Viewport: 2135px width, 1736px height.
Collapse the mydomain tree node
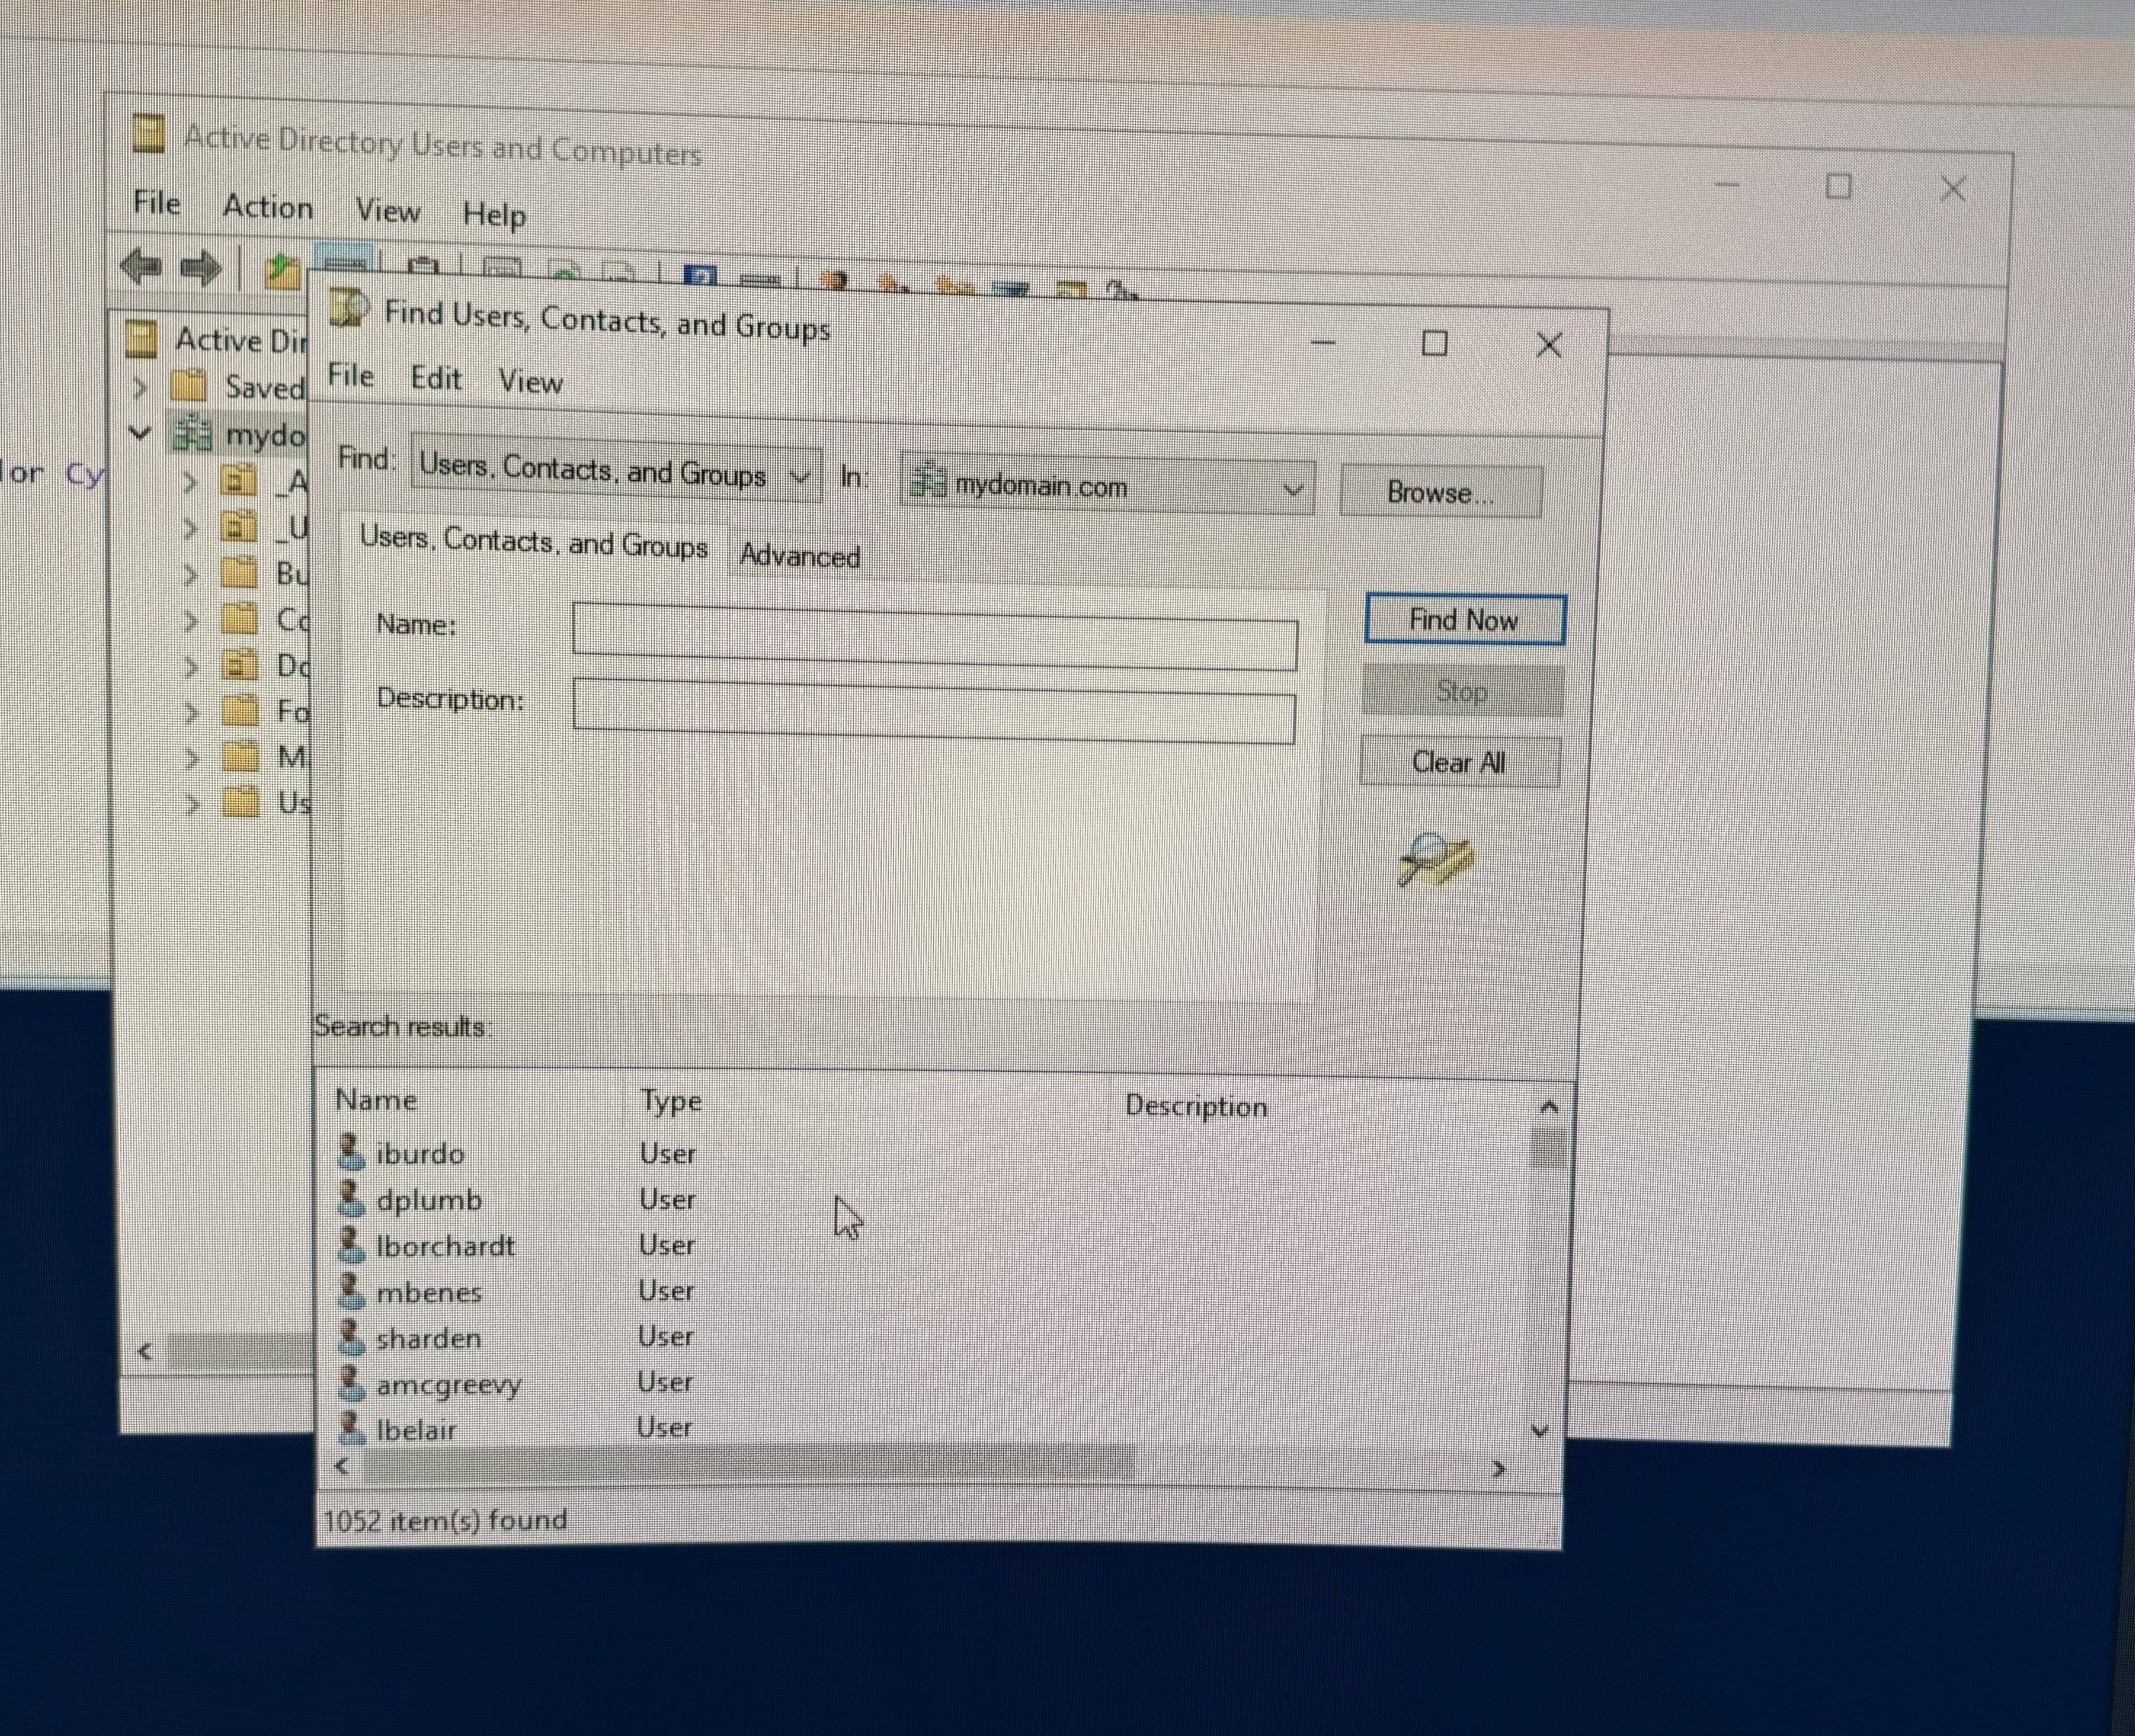[x=140, y=433]
